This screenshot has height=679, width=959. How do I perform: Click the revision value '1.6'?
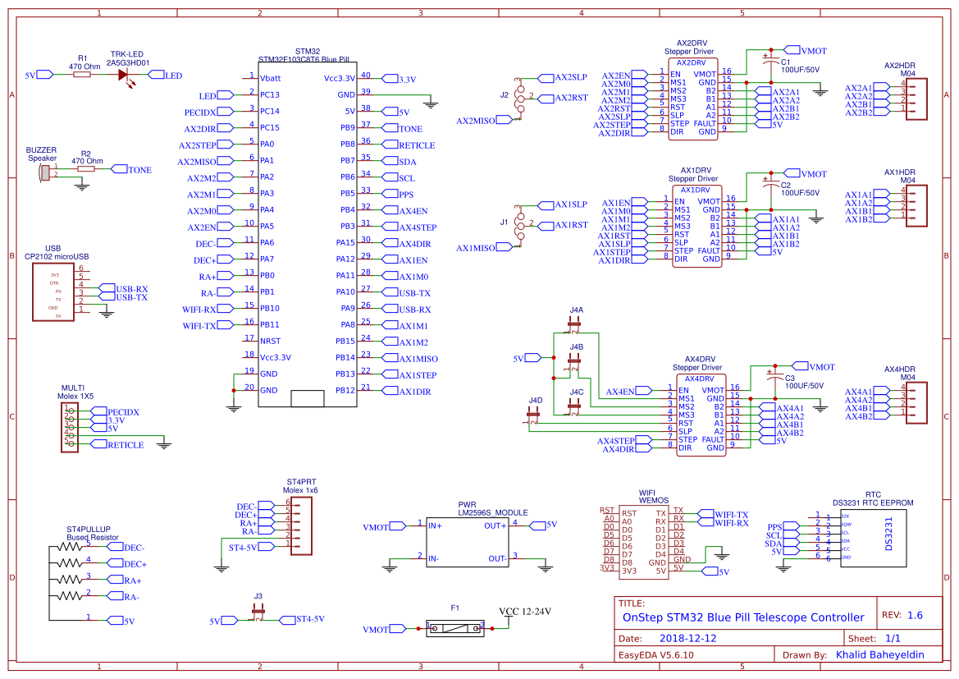click(915, 615)
